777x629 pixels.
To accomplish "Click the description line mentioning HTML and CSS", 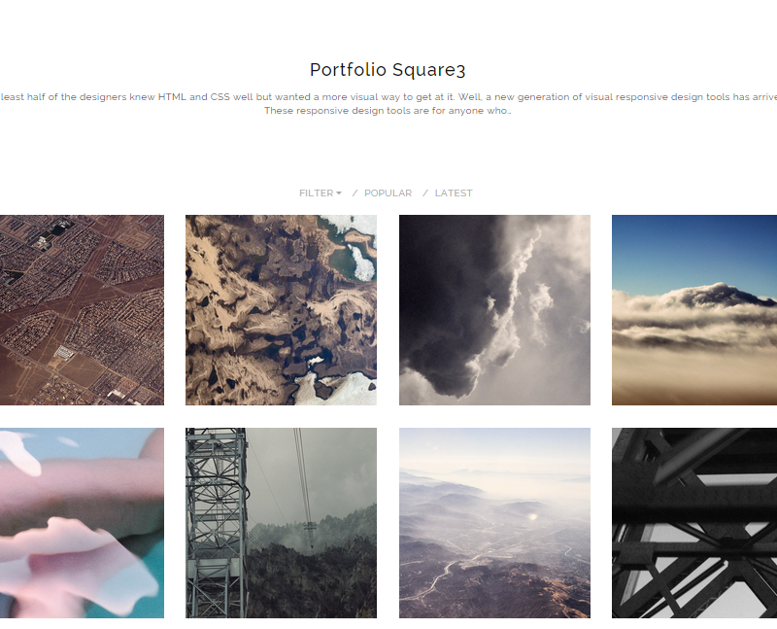I will coord(388,96).
